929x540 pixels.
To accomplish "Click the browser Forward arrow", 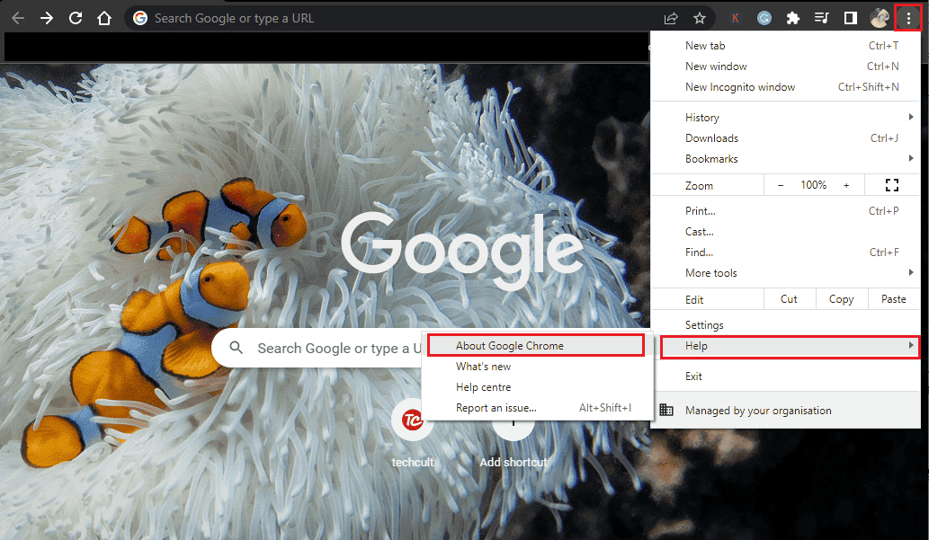I will pos(46,18).
